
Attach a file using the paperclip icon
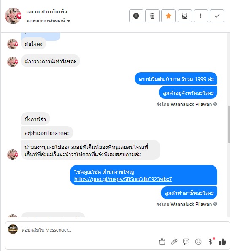click(174, 242)
